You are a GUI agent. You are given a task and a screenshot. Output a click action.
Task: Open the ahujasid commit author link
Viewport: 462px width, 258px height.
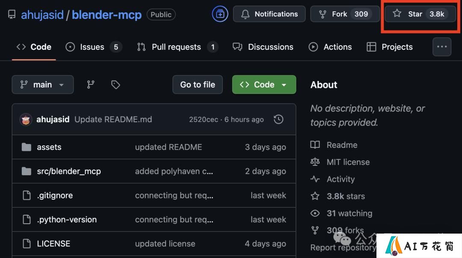[x=53, y=119]
